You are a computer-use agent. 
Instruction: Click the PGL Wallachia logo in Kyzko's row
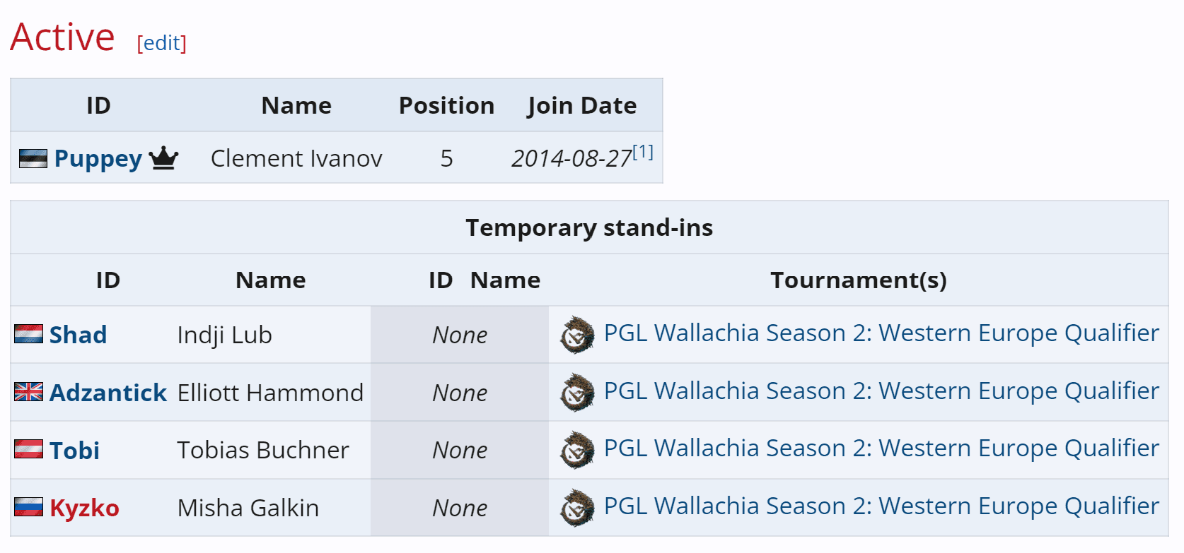click(x=577, y=507)
